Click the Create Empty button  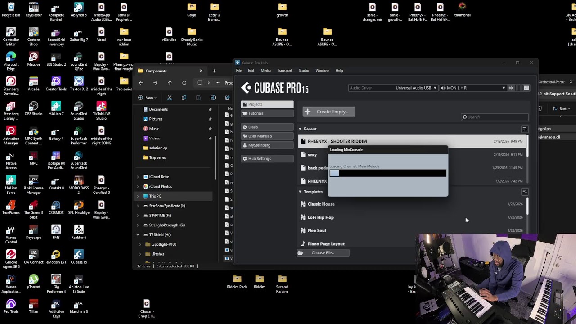click(x=329, y=112)
